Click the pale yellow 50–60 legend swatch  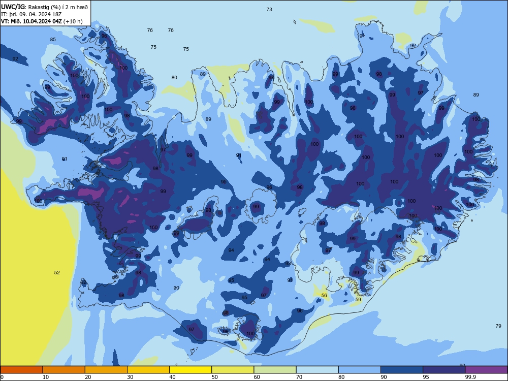click(233, 370)
